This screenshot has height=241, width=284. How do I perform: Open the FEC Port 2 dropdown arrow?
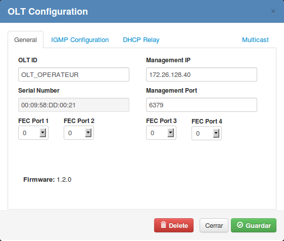[88, 133]
